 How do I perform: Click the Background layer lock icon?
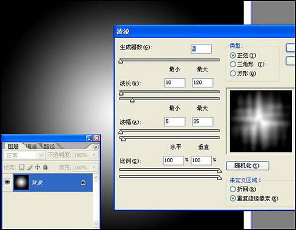[x=83, y=182]
